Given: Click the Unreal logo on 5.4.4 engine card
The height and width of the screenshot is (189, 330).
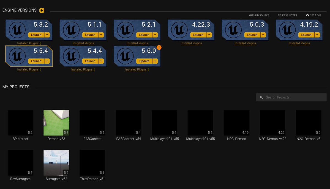Looking at the screenshot, I should tap(71, 56).
